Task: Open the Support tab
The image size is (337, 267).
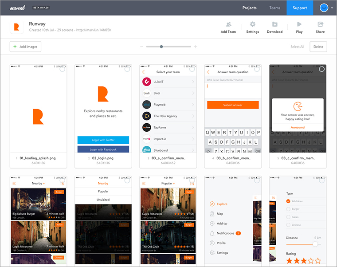Action: tap(300, 8)
